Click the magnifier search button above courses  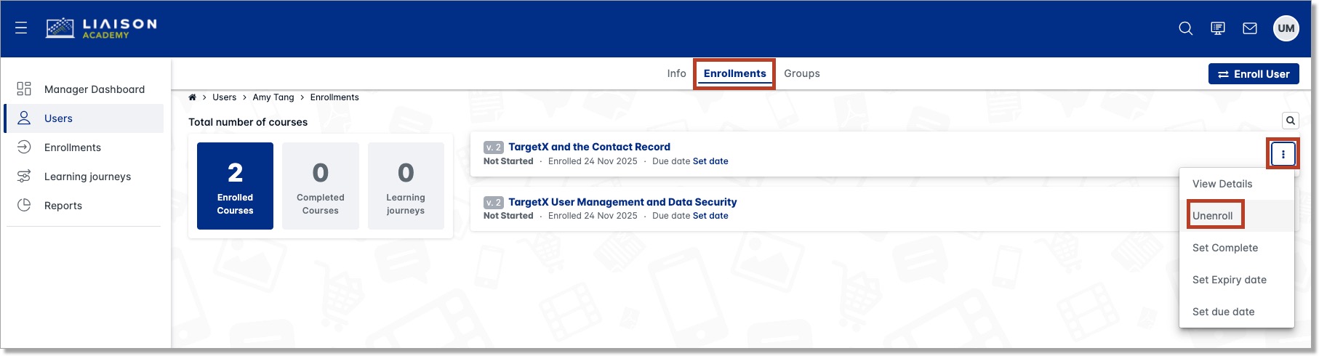tap(1290, 121)
